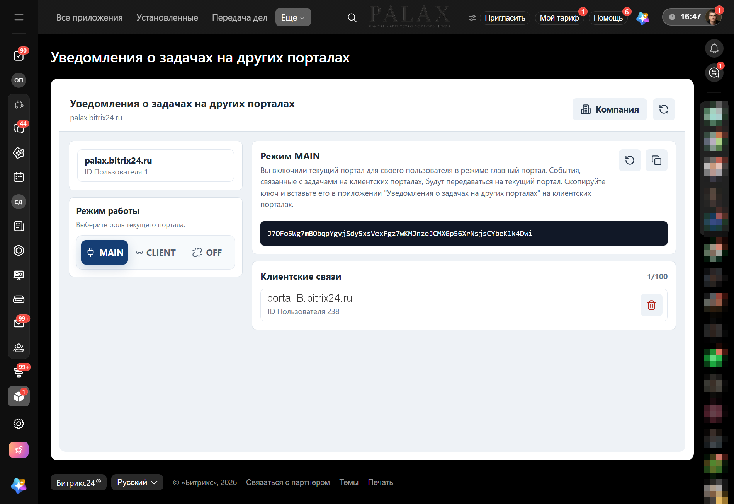Open mail sidebar icon with 99+ badge
The image size is (734, 504).
(x=19, y=323)
